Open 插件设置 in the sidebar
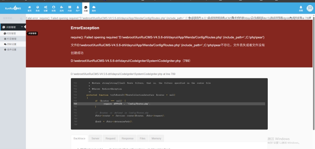Screen dimensions: 315x149 click(x=11, y=50)
